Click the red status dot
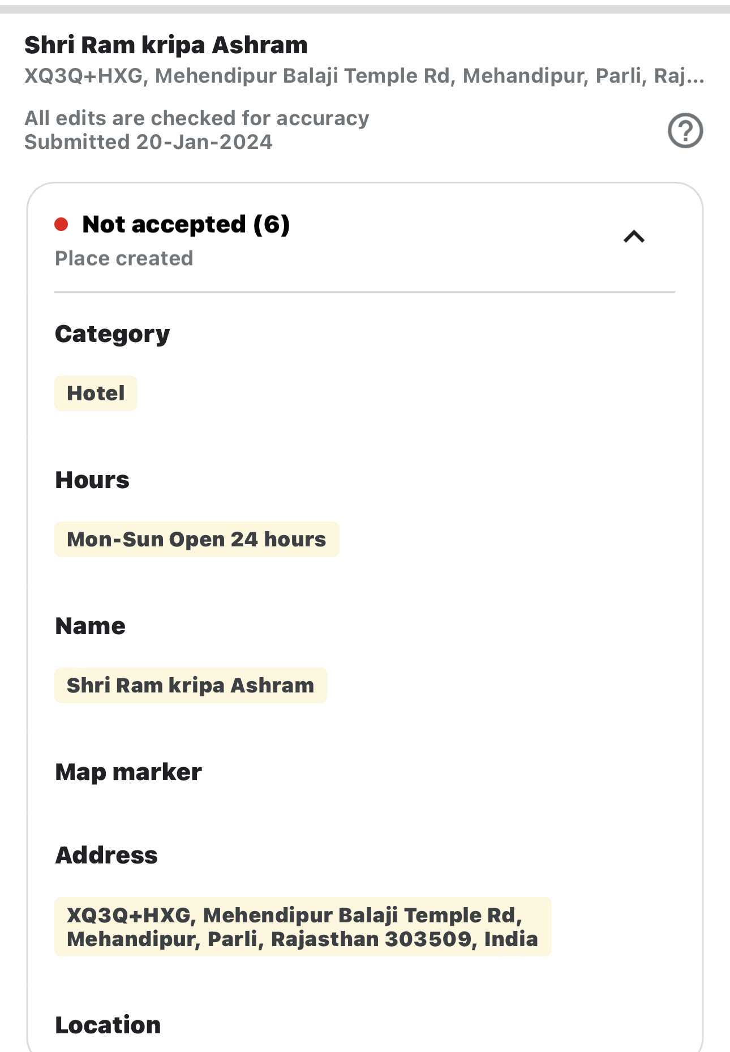Screen dimensions: 730x1052 (61, 225)
